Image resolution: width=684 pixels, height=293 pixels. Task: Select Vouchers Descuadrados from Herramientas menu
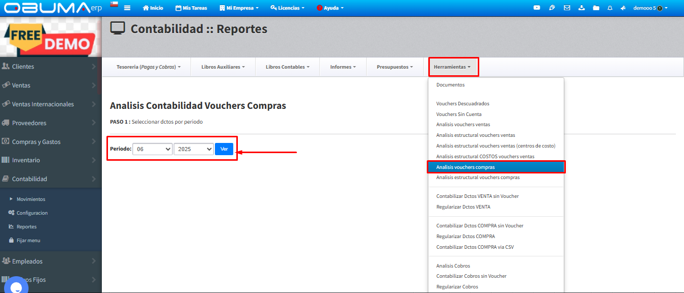tap(462, 104)
